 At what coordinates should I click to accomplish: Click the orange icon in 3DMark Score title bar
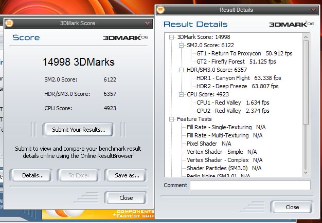(10, 23)
